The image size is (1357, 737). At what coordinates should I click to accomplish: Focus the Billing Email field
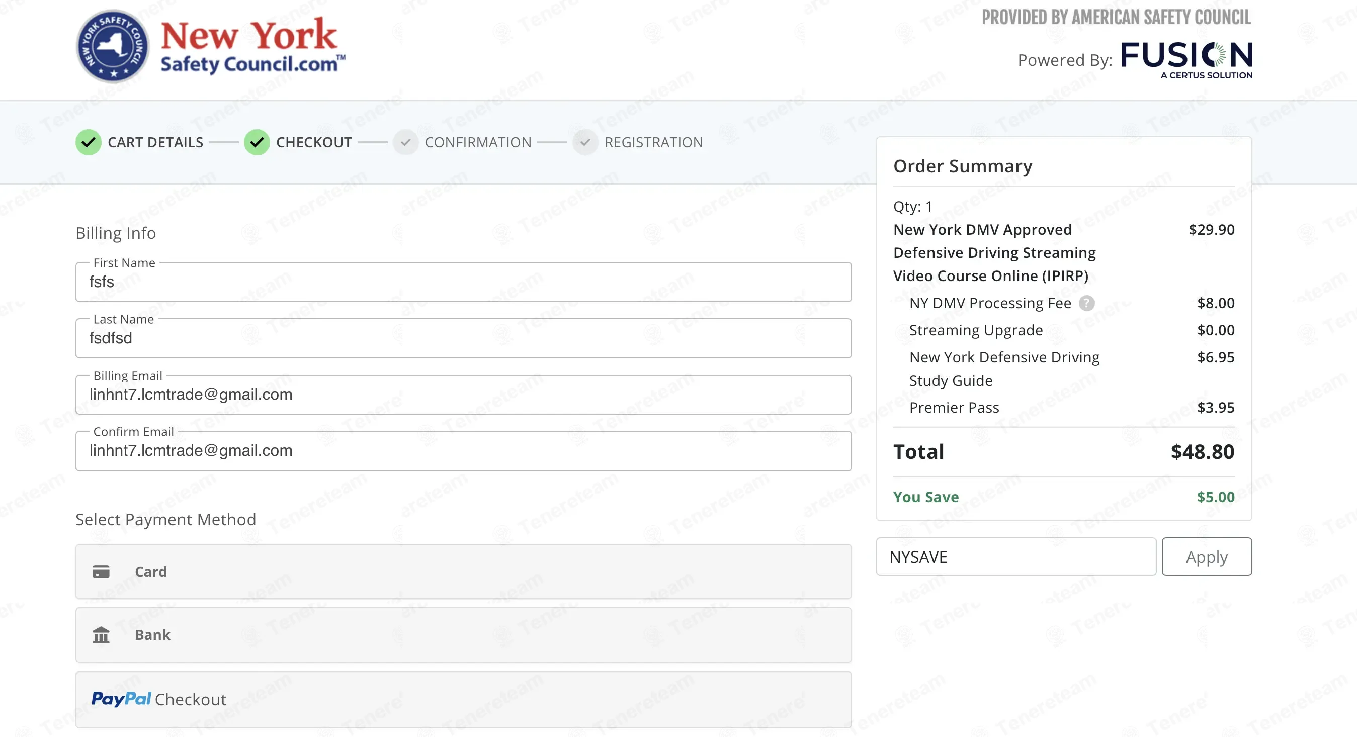click(463, 395)
